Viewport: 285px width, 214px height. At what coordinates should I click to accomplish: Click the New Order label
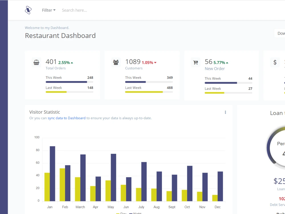coord(215,68)
